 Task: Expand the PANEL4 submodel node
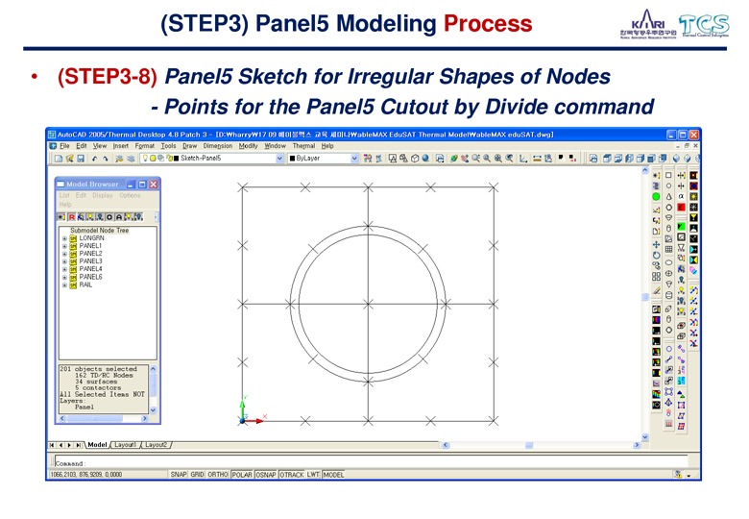click(64, 269)
